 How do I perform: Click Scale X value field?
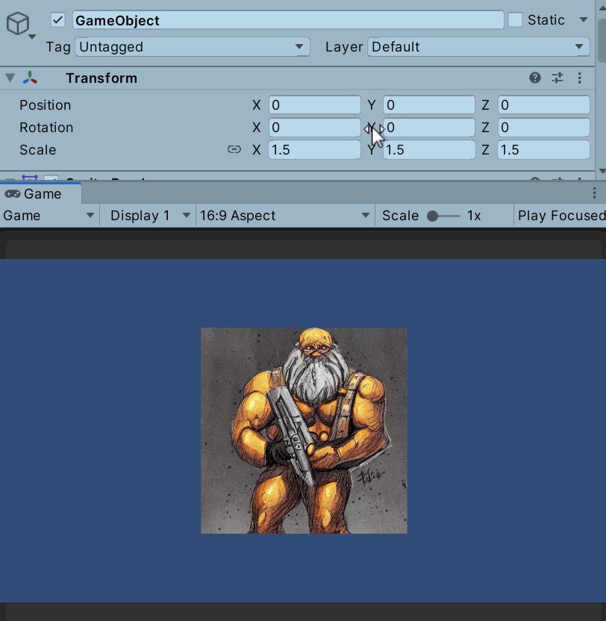[x=314, y=150]
